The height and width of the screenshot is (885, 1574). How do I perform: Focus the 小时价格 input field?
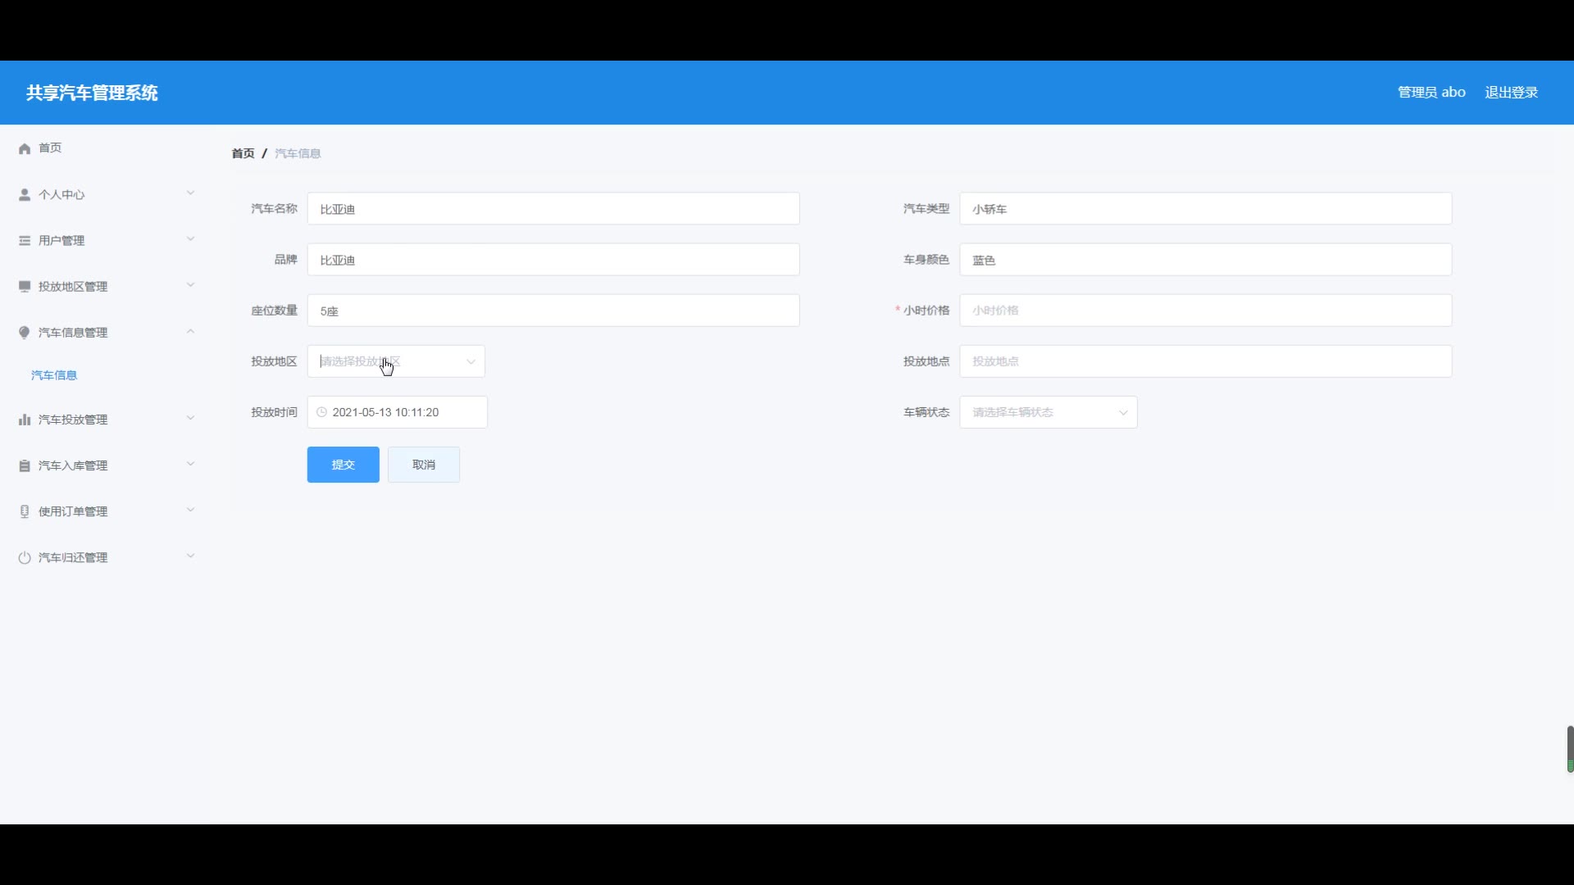[x=1205, y=311]
